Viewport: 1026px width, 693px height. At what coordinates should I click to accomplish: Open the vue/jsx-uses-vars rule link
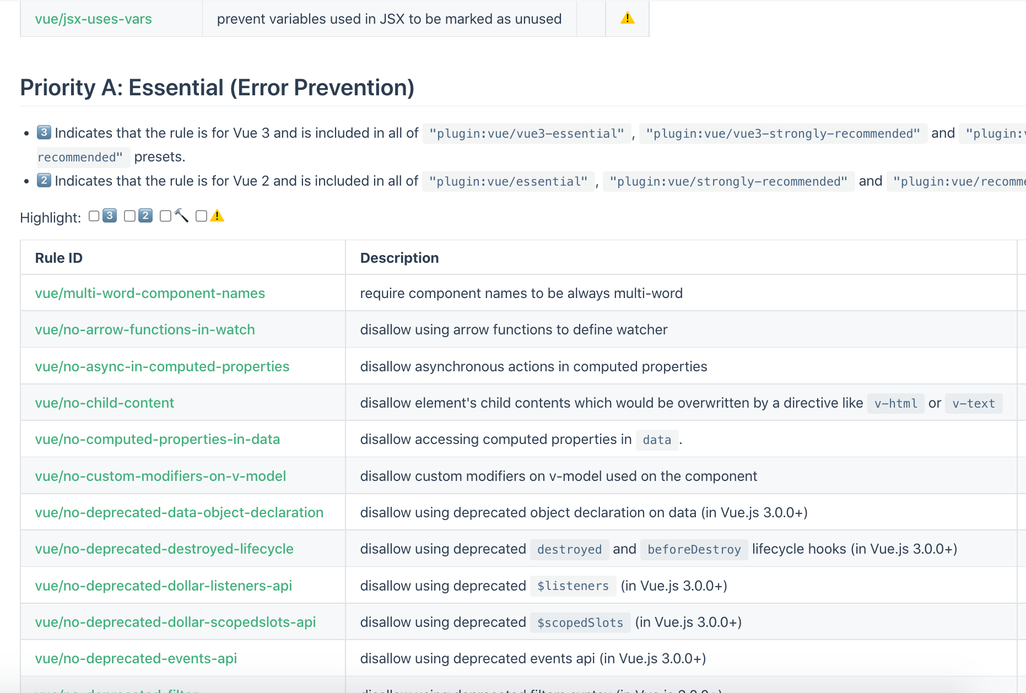[93, 19]
